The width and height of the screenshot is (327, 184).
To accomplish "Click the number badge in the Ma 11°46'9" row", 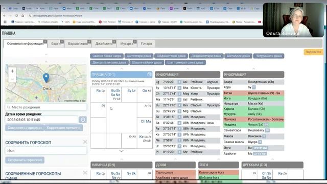I will pos(179,100).
